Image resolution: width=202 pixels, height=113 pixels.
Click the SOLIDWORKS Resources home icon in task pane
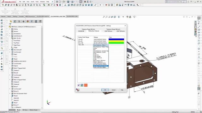(195, 22)
